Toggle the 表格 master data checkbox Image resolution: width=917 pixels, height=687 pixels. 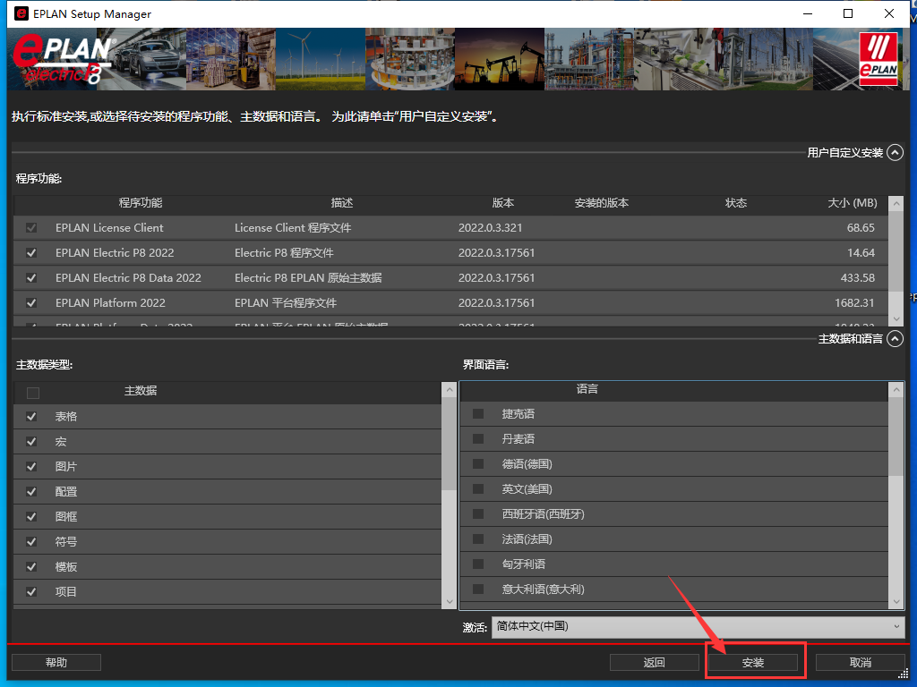pos(30,416)
